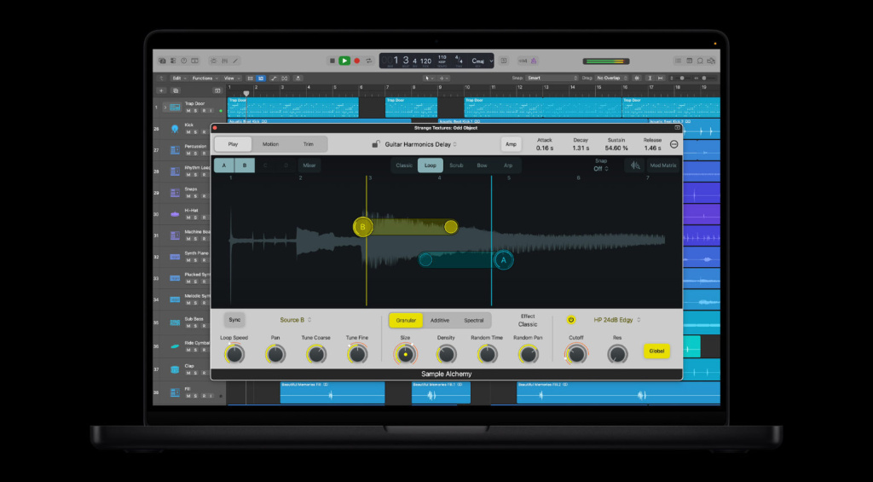Screen dimensions: 873x482
Task: Solo the Kick track
Action: 195,132
